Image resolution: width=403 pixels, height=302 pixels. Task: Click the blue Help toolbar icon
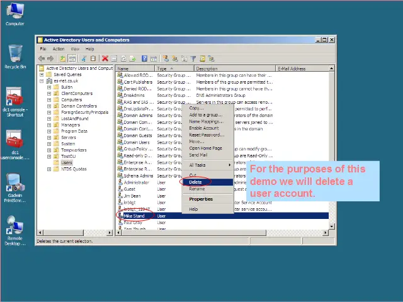point(145,59)
